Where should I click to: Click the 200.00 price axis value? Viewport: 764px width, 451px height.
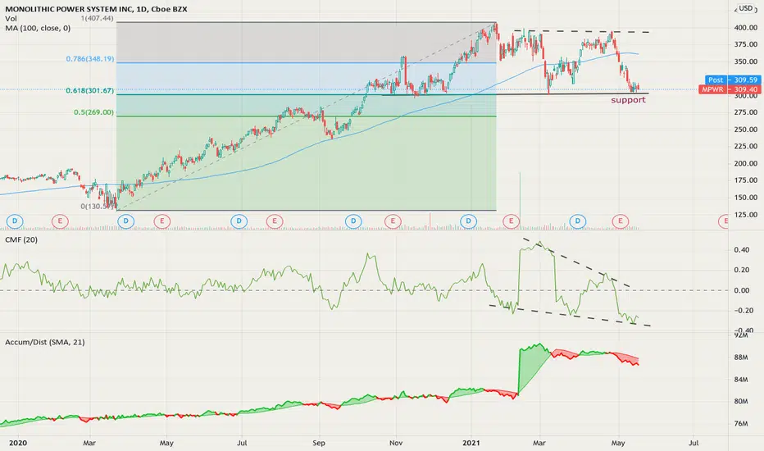745,163
